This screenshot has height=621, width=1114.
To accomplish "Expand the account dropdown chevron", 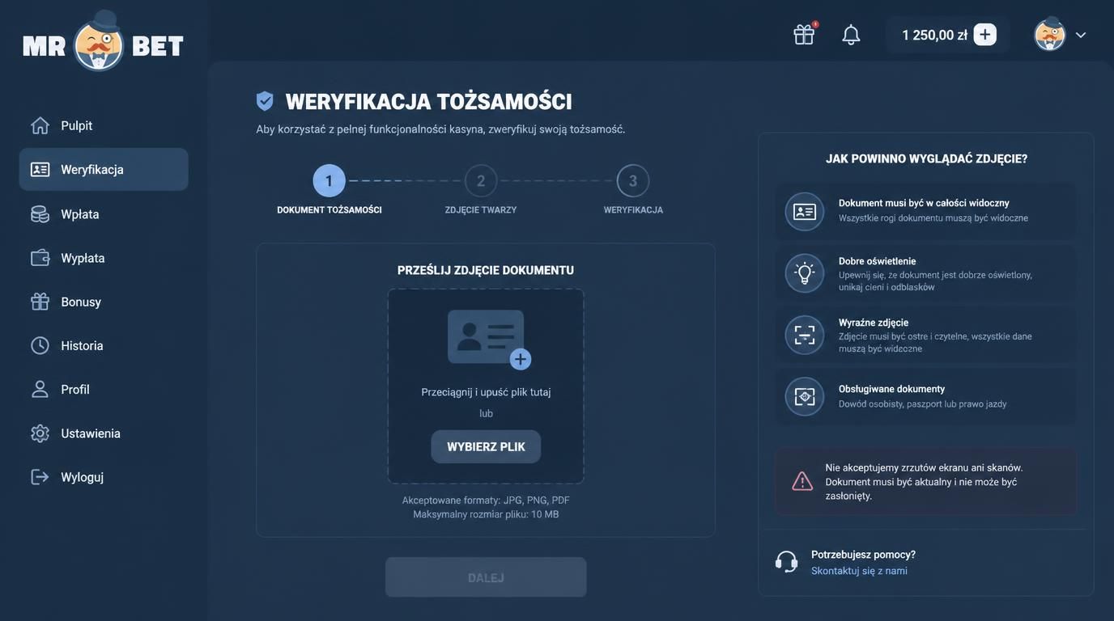I will coord(1081,35).
